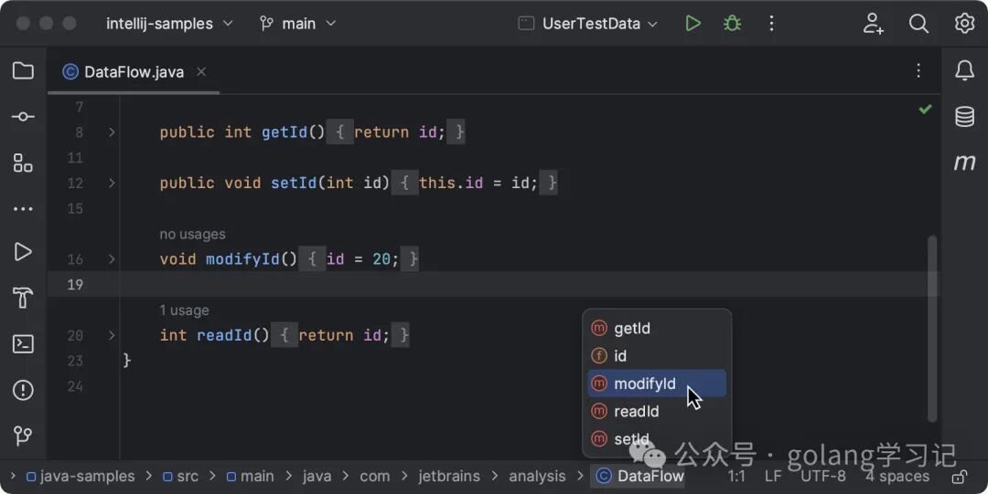This screenshot has height=494, width=988.
Task: Debug UserTestData with bug icon
Action: [732, 24]
